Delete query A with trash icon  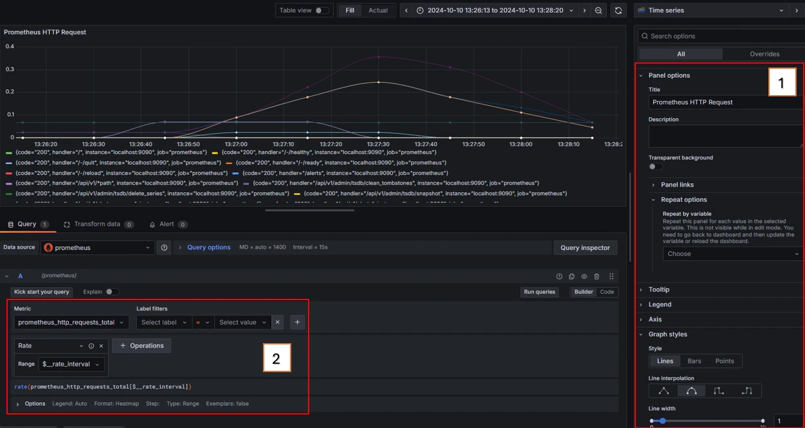click(596, 275)
